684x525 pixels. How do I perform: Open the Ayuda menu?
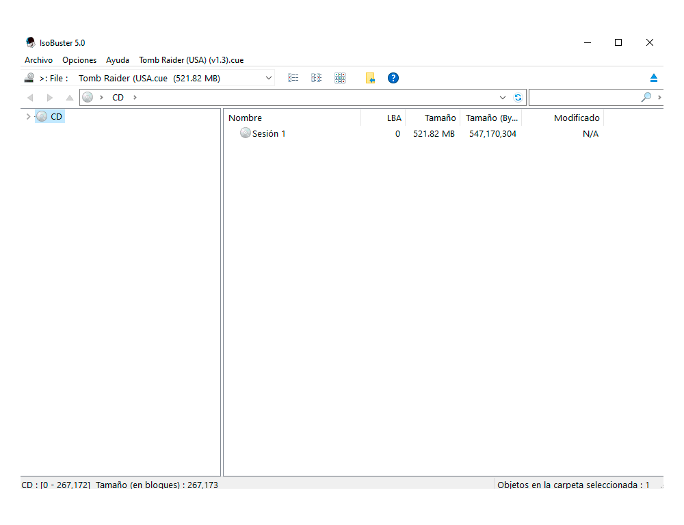(x=118, y=60)
